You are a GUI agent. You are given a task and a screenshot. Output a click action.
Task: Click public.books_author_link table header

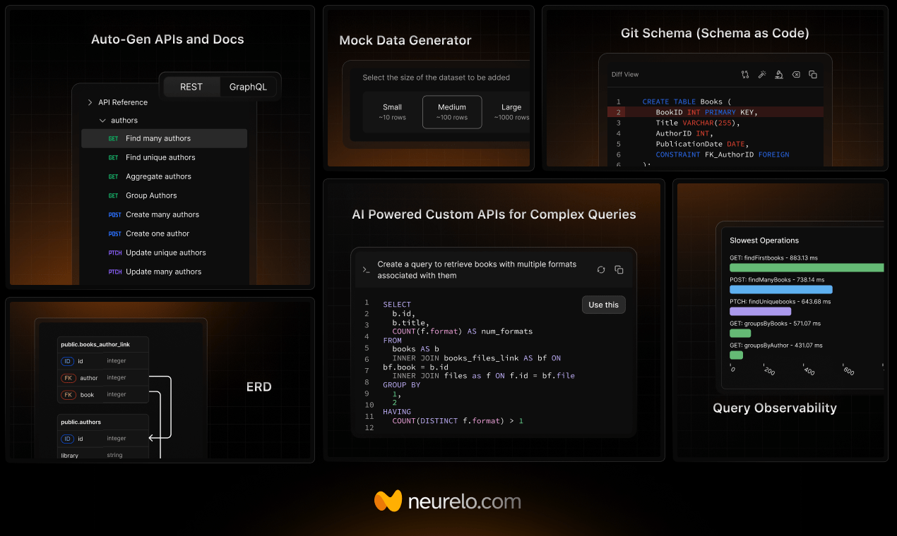(95, 344)
